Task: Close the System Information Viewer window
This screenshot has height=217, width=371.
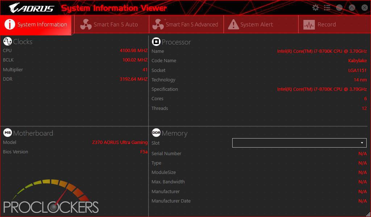Action: pos(364,8)
